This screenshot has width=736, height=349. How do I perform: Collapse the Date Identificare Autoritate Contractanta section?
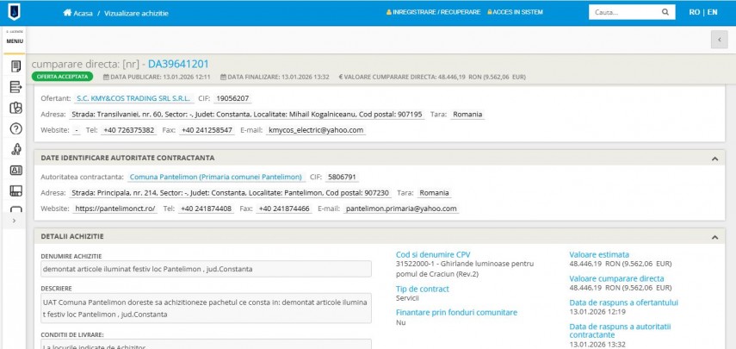[x=714, y=159]
